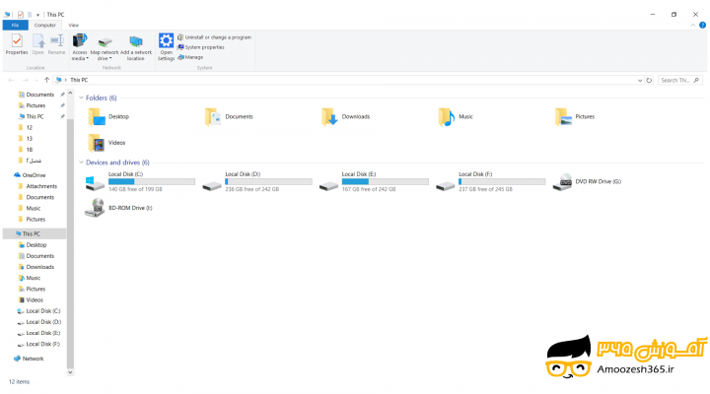The image size is (710, 394).
Task: Choose Add a network location
Action: tap(136, 47)
